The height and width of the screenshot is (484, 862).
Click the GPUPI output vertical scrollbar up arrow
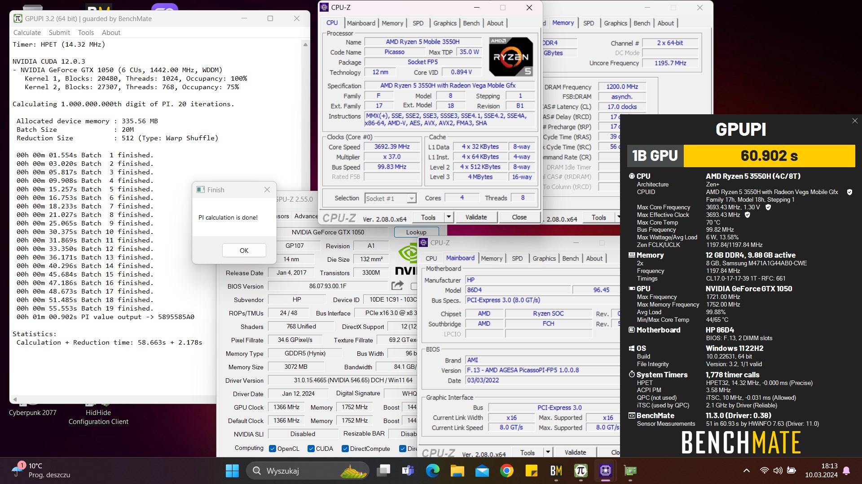(305, 44)
